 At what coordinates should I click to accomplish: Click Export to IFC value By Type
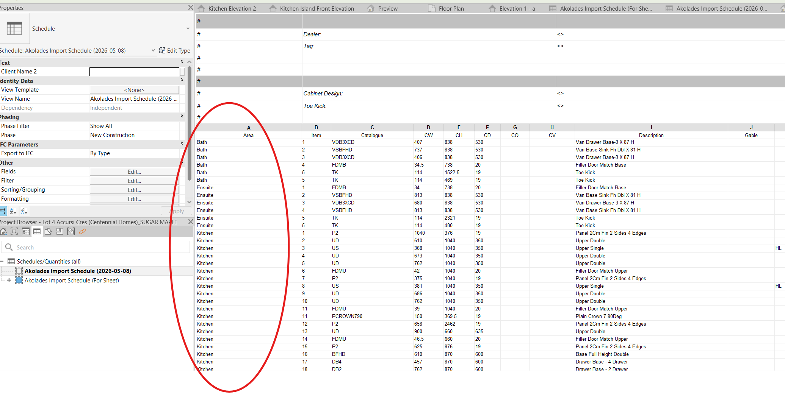point(134,153)
